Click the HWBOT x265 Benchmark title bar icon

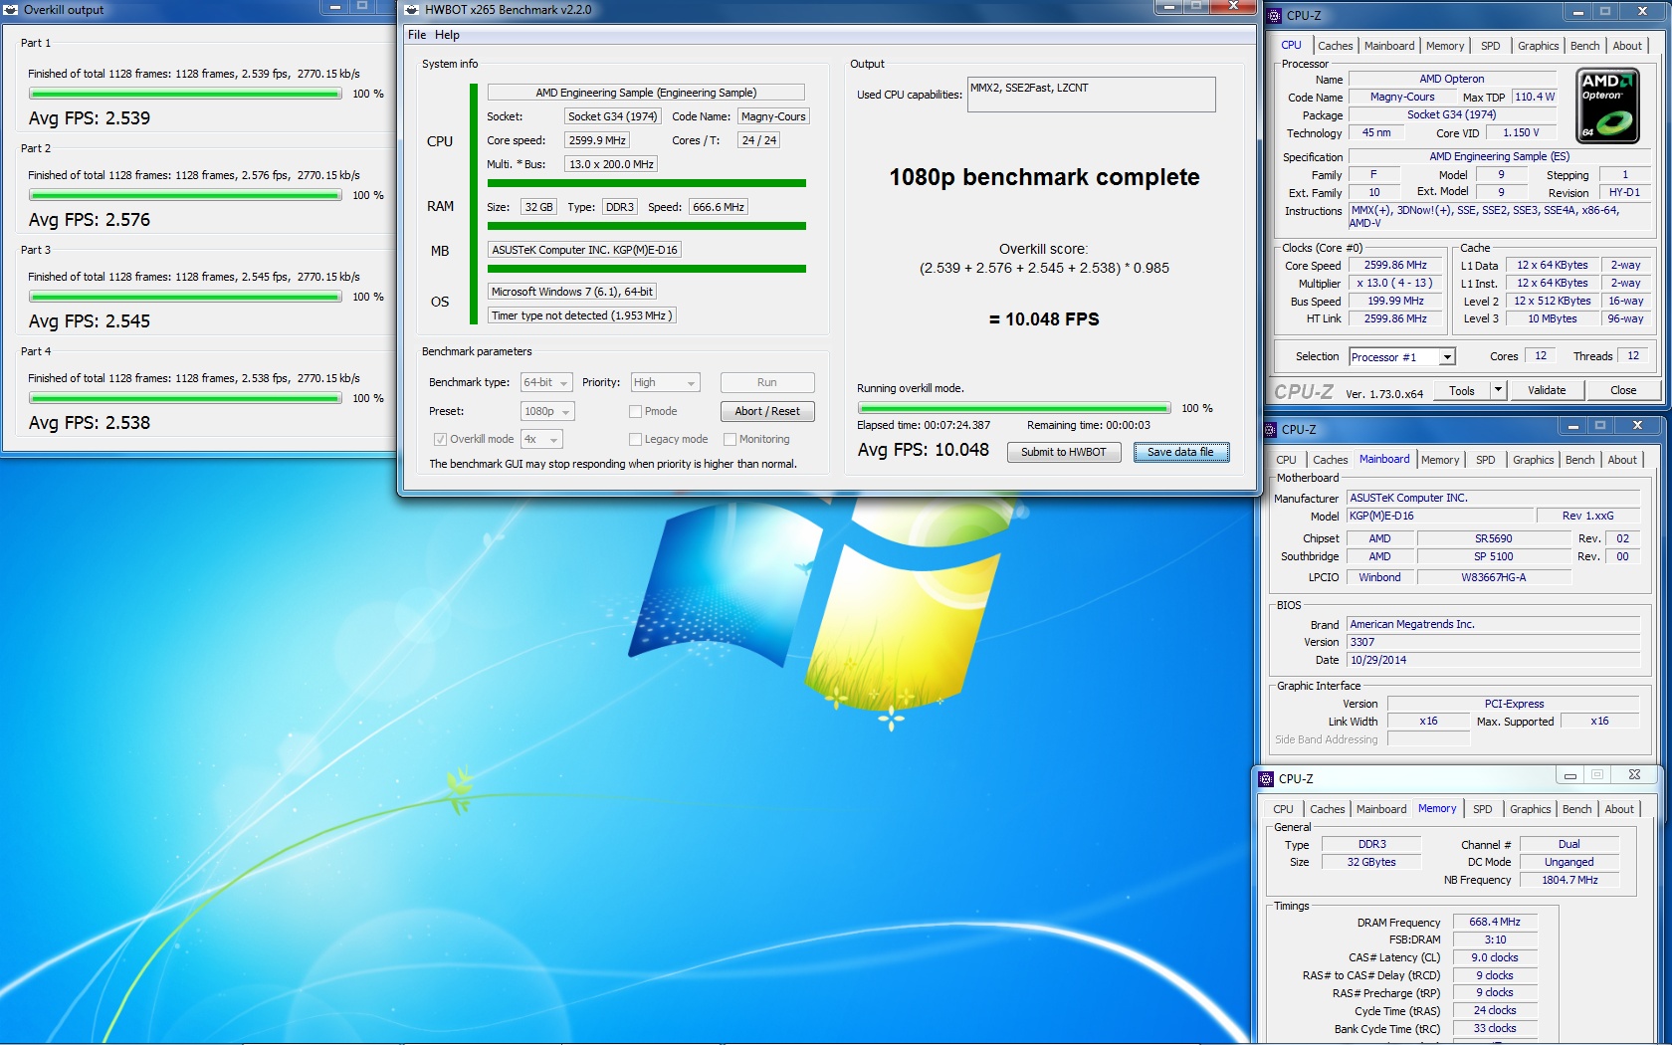412,9
